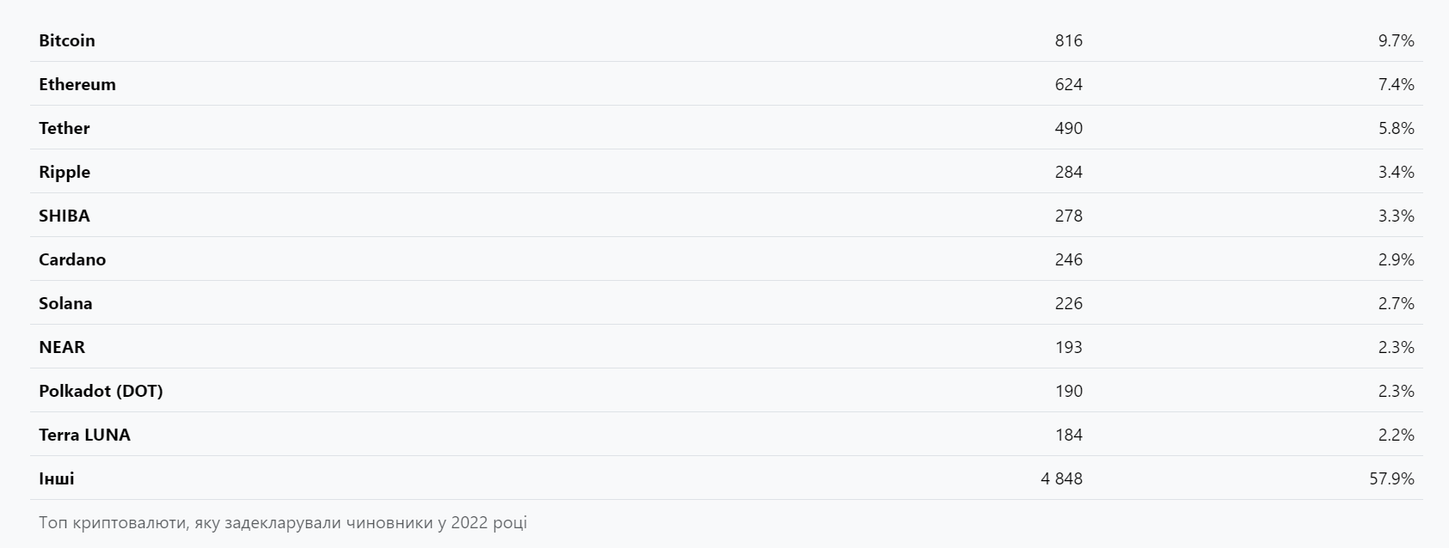Click the table caption about 2022 declarations

[283, 522]
